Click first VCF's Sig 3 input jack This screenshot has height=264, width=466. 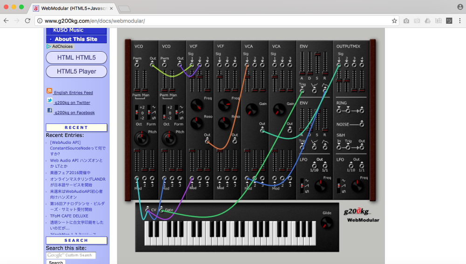pos(207,65)
